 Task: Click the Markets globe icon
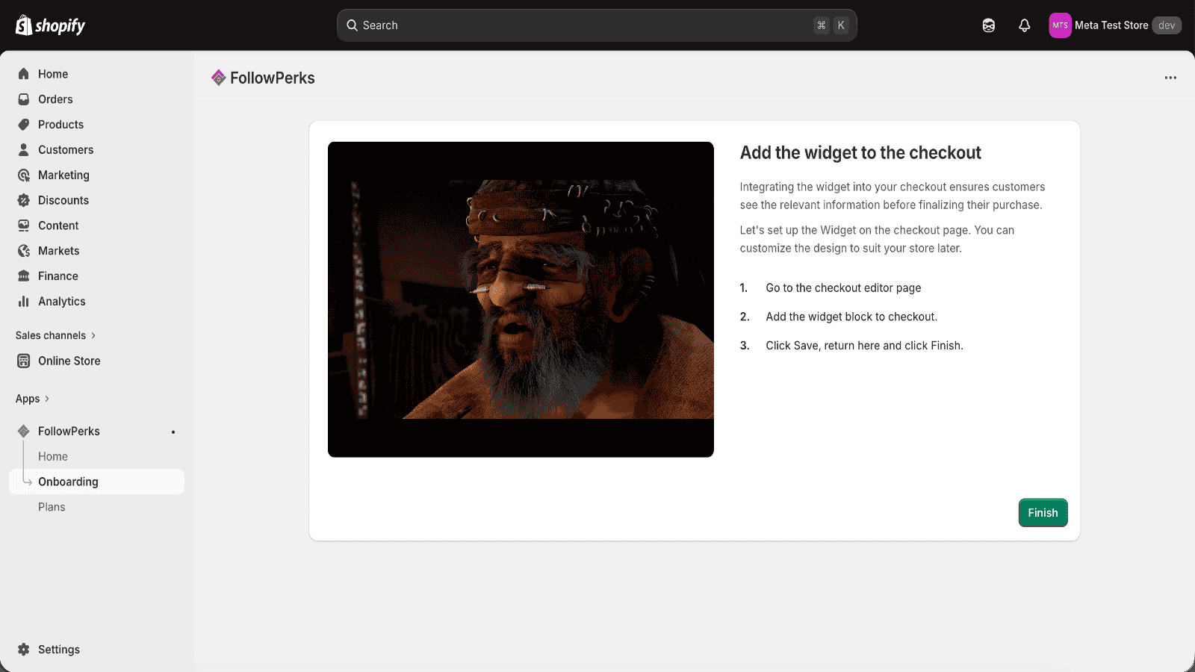tap(24, 251)
